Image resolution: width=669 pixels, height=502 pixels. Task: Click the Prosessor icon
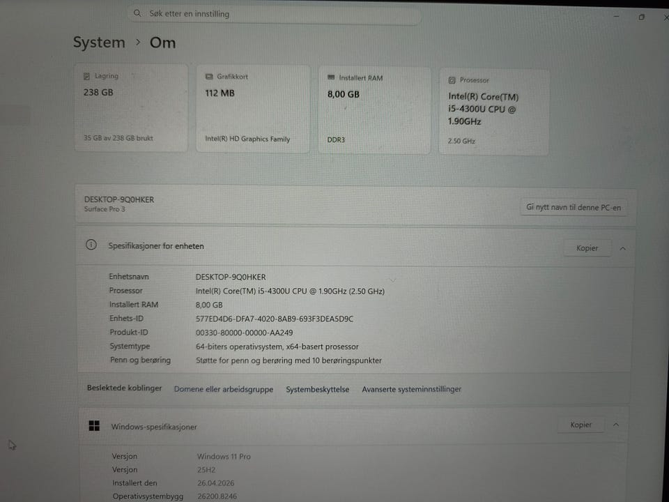point(452,80)
